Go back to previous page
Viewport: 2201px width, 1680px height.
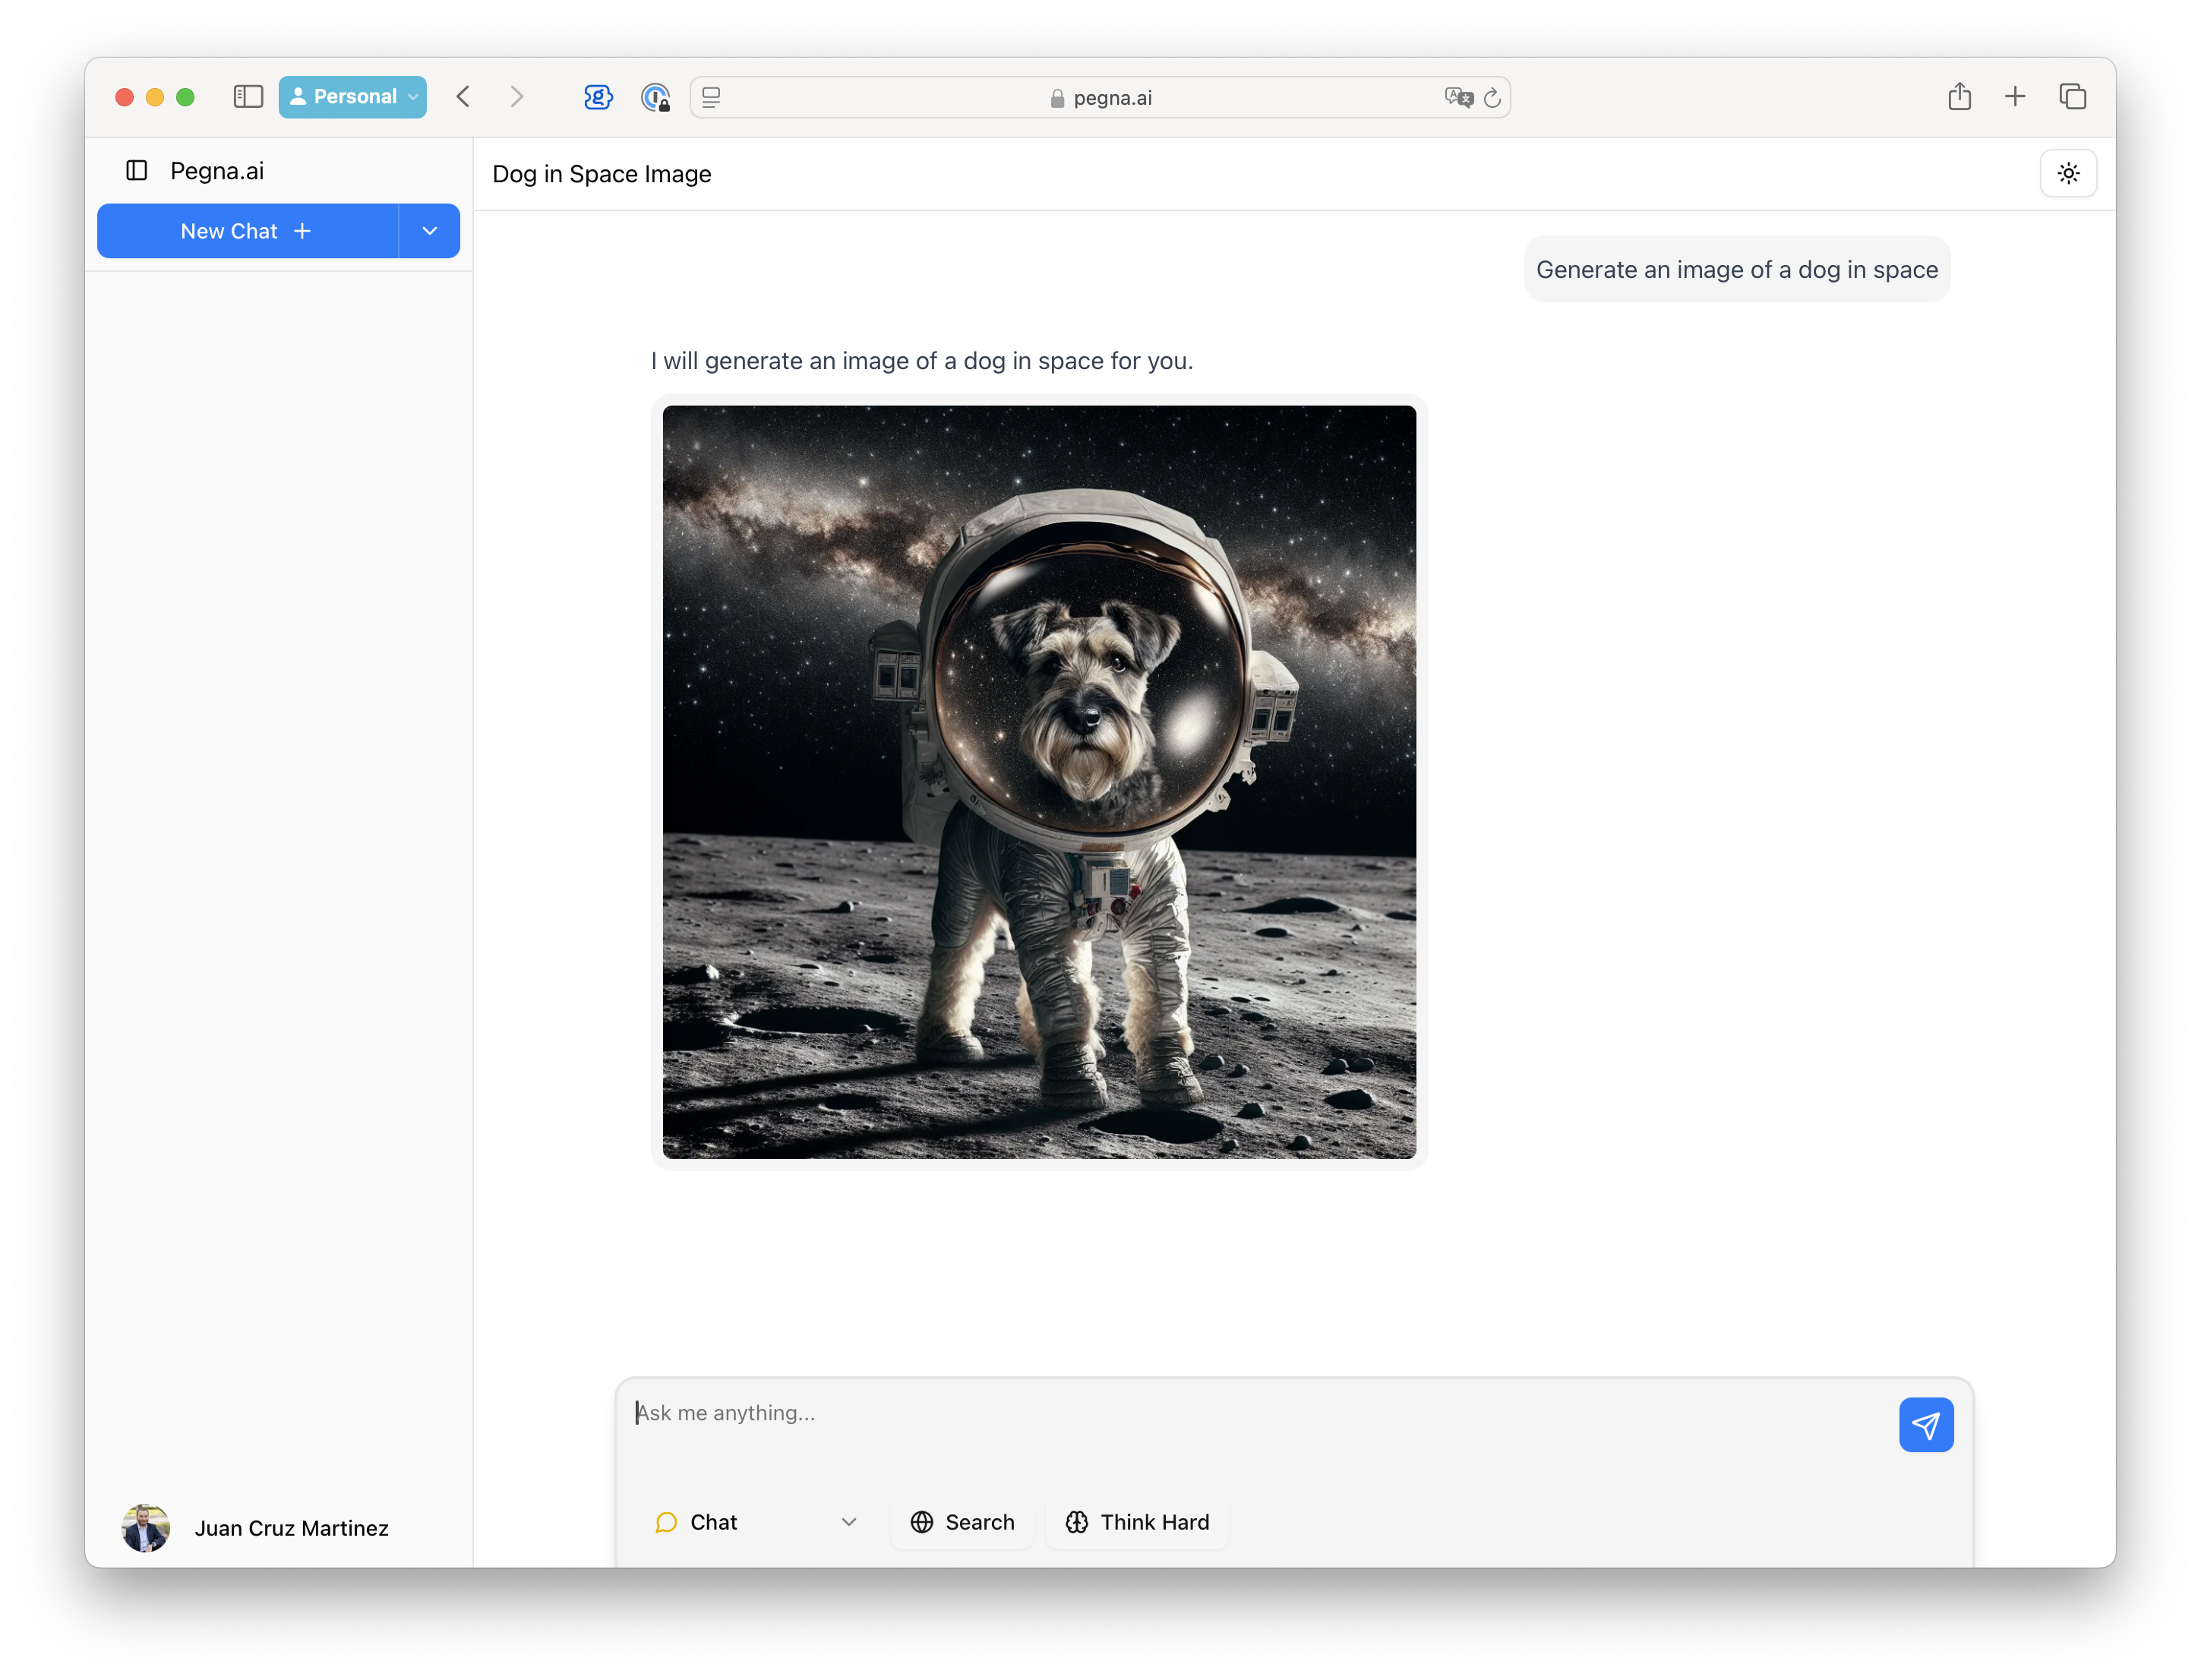click(463, 97)
